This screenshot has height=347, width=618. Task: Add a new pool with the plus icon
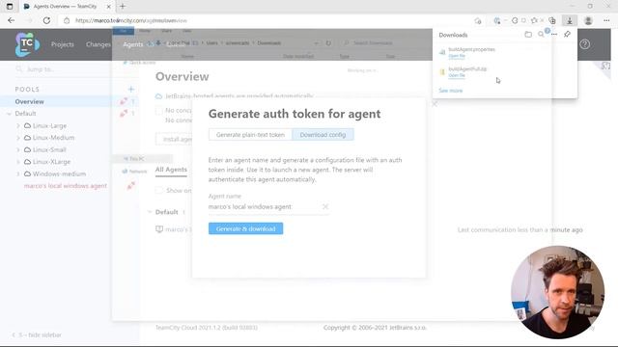(x=131, y=90)
